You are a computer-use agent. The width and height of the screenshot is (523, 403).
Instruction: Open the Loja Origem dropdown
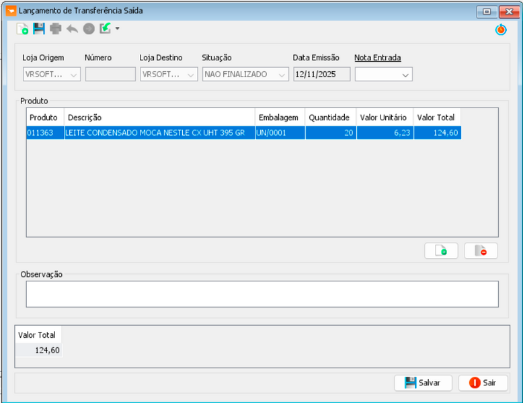click(52, 75)
